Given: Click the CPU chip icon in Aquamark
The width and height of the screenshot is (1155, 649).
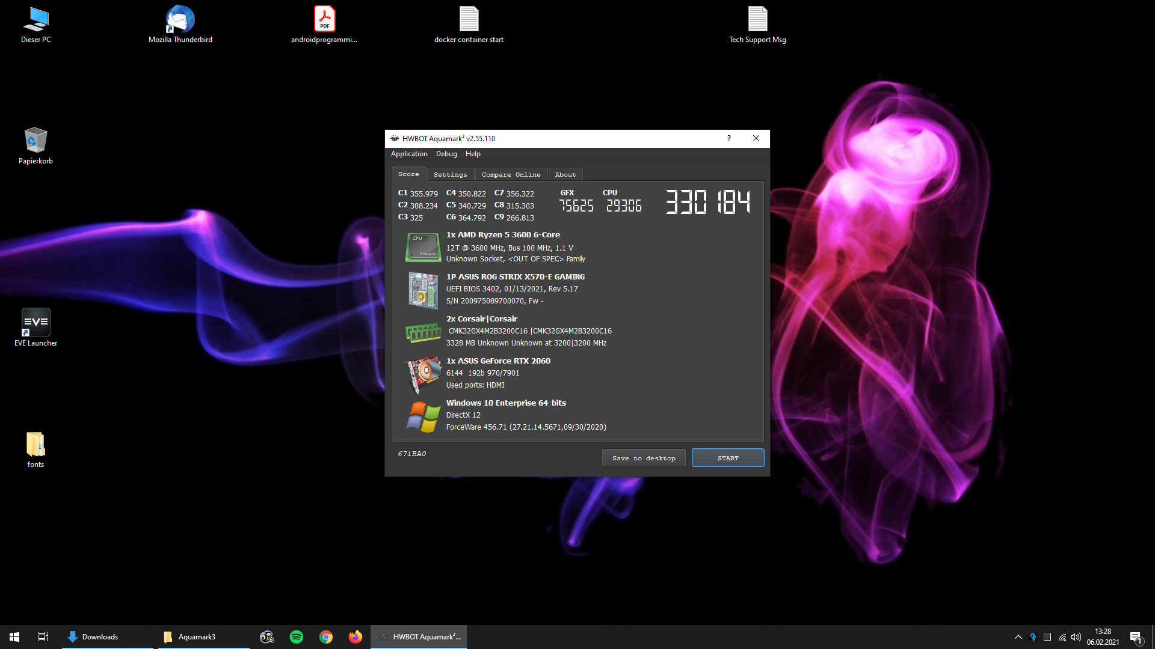Looking at the screenshot, I should 423,248.
